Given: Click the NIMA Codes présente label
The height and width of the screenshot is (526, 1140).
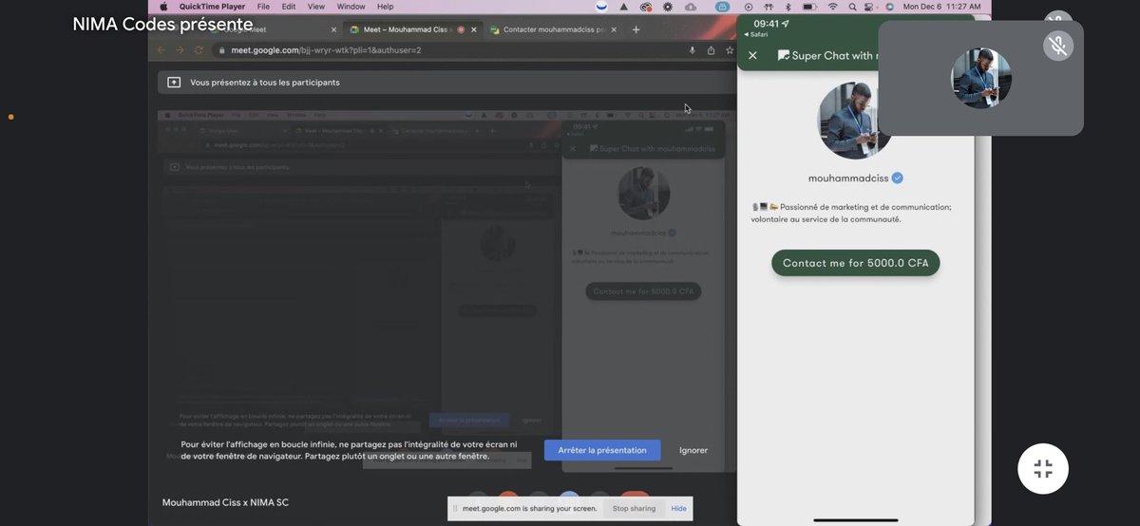Looking at the screenshot, I should (x=162, y=24).
